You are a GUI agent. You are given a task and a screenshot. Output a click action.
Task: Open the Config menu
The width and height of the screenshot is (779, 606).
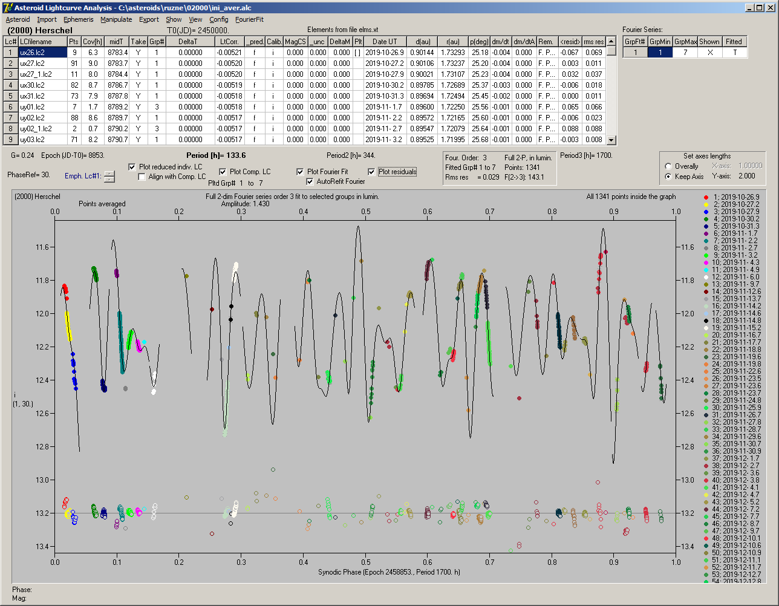219,19
